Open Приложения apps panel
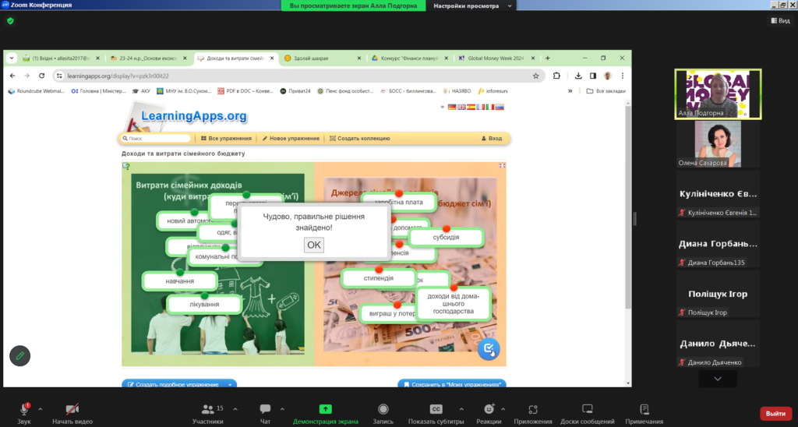The image size is (798, 427). (x=533, y=413)
